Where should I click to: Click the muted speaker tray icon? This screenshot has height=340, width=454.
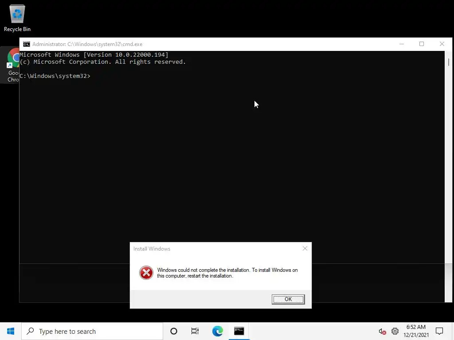(382, 331)
